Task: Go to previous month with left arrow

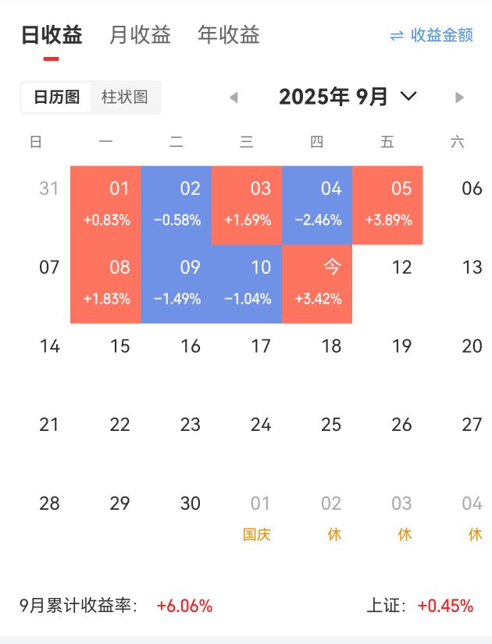Action: [x=234, y=98]
